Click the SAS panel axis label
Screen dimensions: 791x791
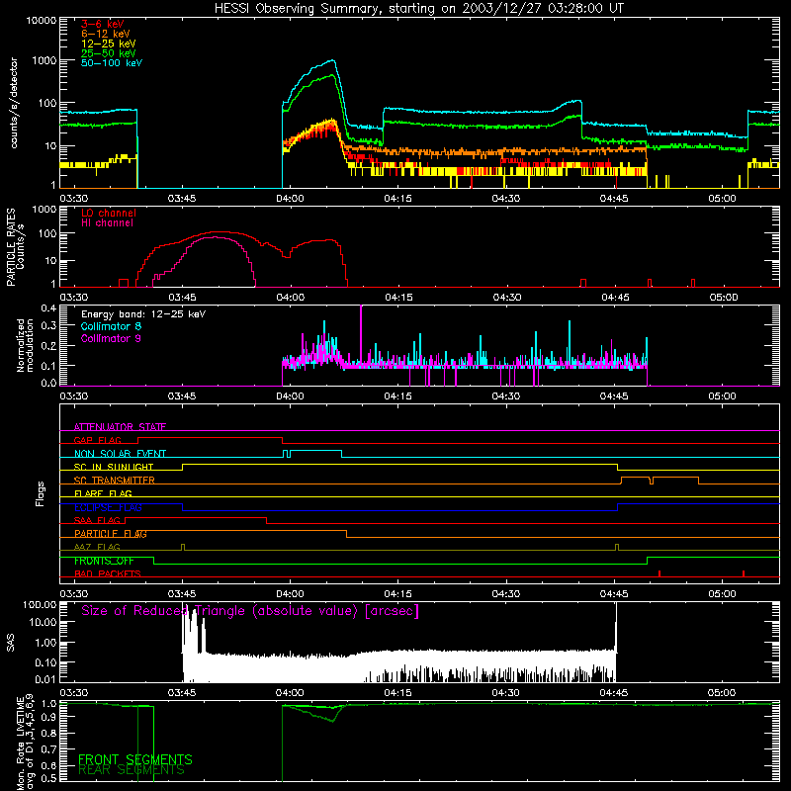(x=10, y=643)
